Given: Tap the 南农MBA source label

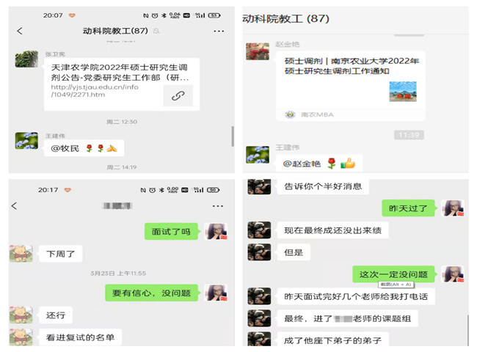Looking at the screenshot, I should point(317,114).
